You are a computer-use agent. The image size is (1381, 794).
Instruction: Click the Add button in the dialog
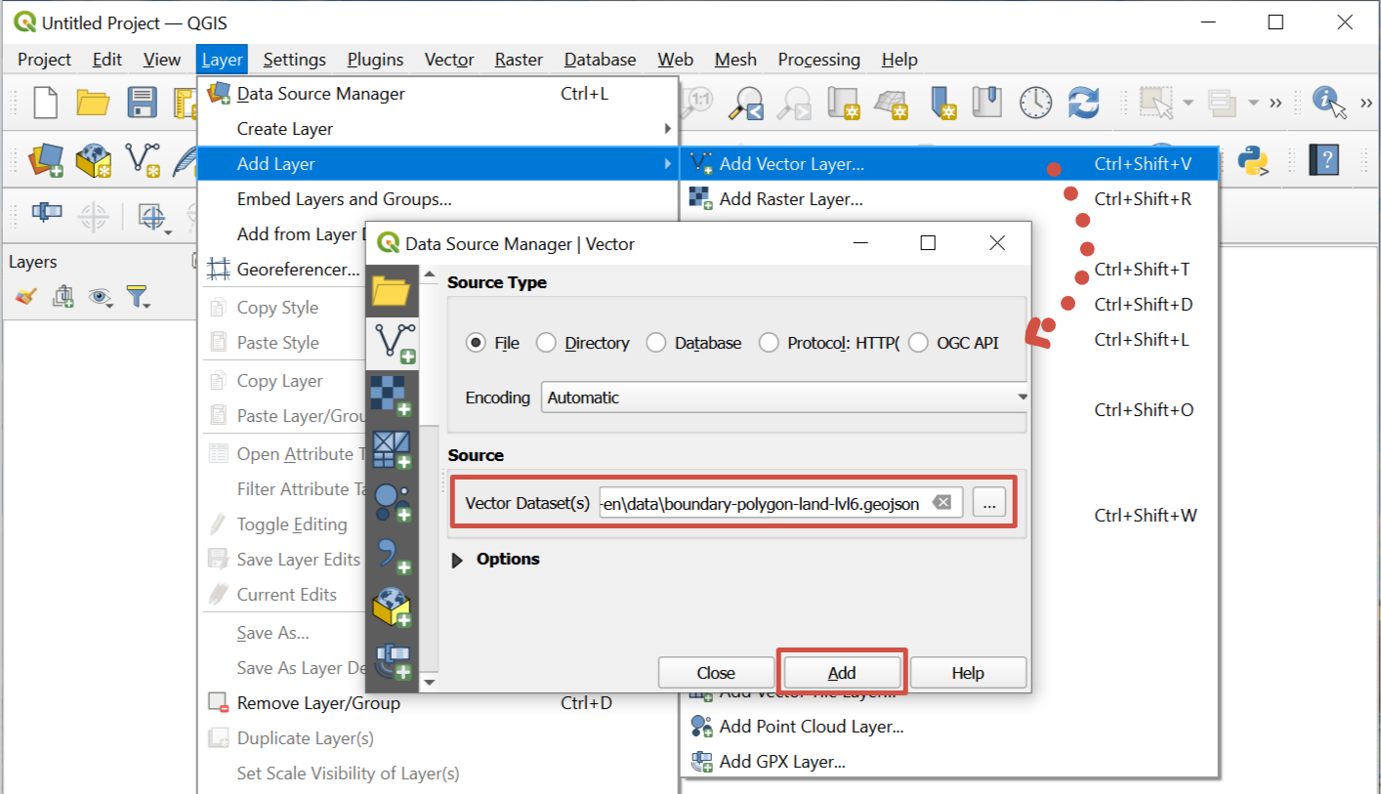pyautogui.click(x=842, y=673)
